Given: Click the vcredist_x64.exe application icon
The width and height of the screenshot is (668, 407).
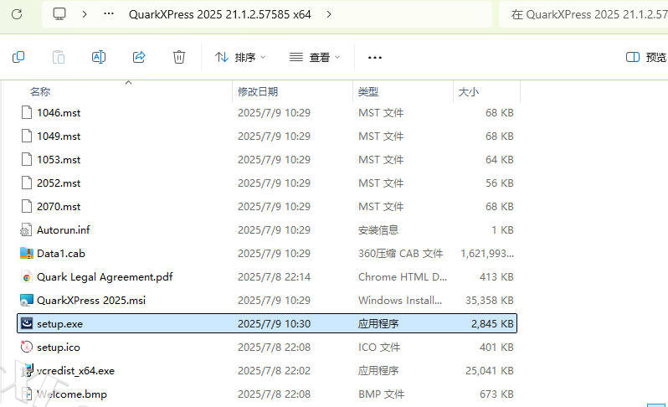Looking at the screenshot, I should [x=28, y=370].
